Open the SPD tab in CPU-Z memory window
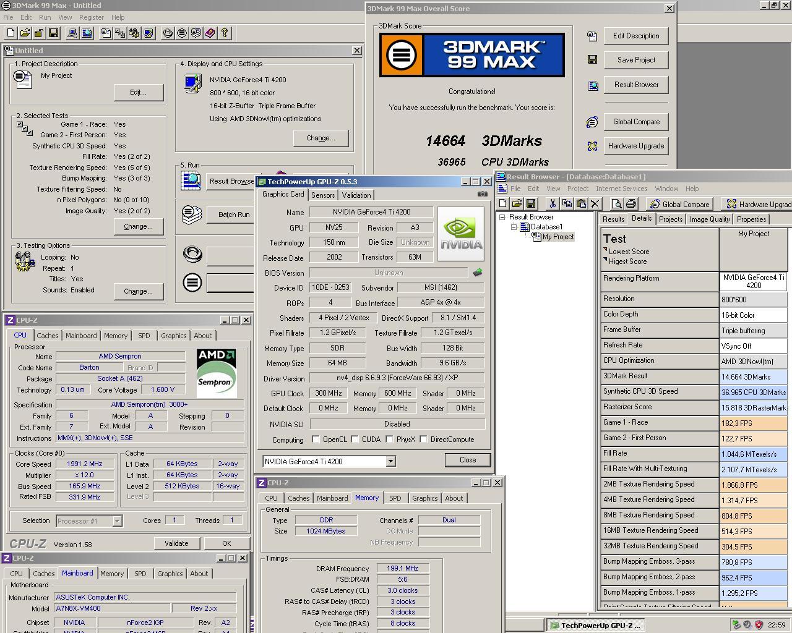Viewport: 792px width, 633px height. pos(395,498)
